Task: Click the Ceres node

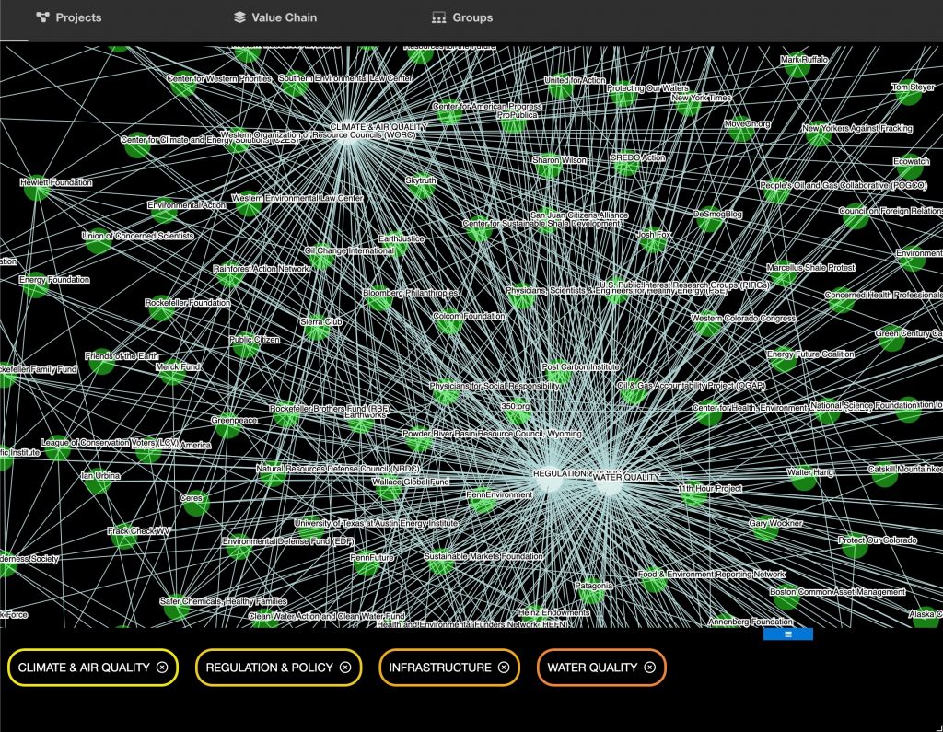Action: point(195,504)
